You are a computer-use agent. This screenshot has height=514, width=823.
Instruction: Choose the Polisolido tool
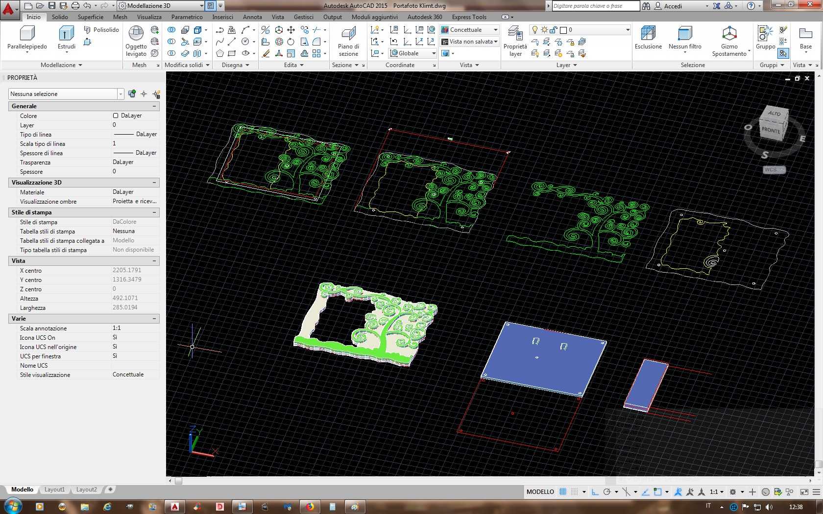(101, 30)
